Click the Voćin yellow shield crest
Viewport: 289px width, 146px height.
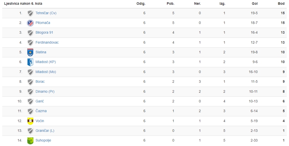click(x=30, y=121)
